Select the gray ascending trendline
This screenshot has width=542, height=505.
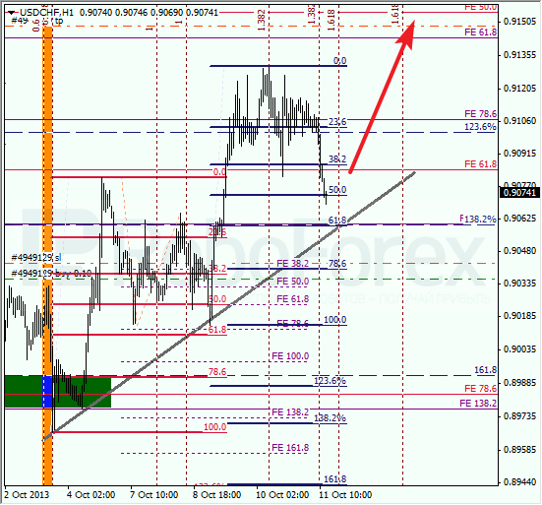pyautogui.click(x=229, y=306)
